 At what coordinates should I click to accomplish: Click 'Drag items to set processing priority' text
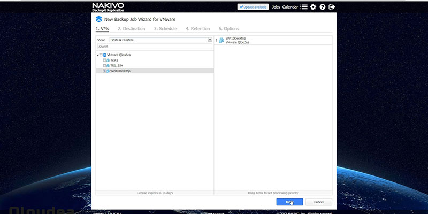tap(273, 193)
